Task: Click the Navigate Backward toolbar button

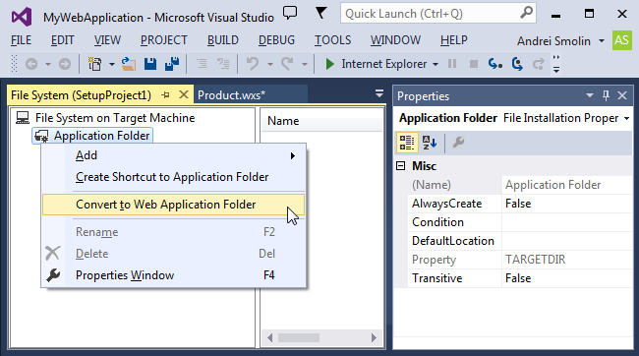Action: [31, 64]
